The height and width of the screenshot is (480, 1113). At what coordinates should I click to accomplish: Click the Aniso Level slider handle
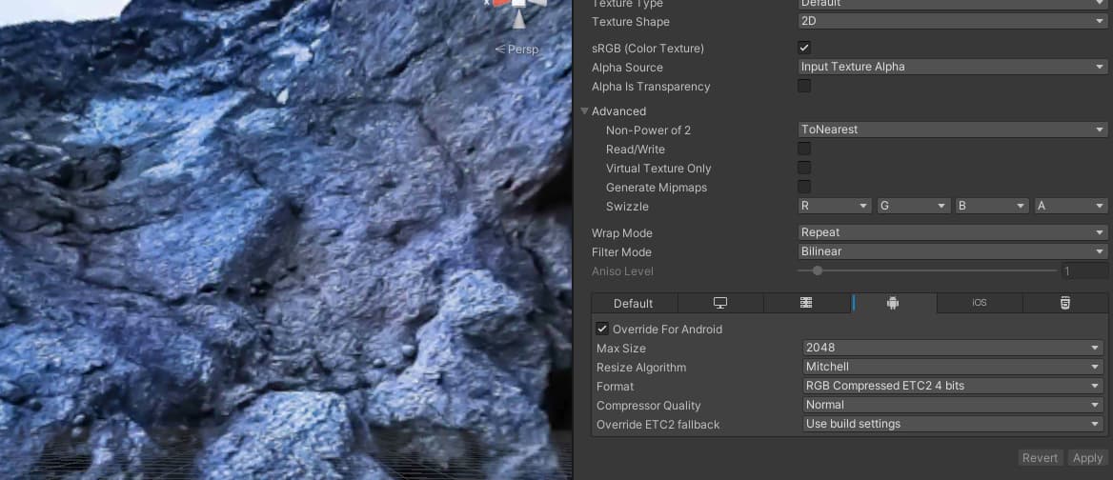pyautogui.click(x=818, y=270)
